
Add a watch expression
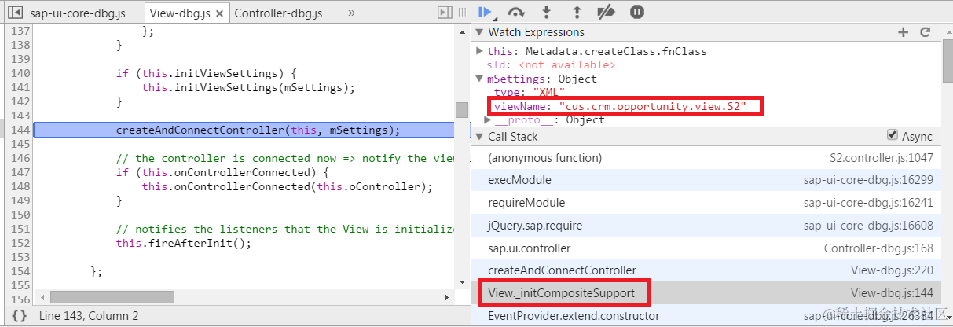tap(904, 32)
